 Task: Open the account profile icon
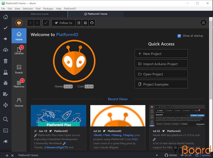point(203,23)
